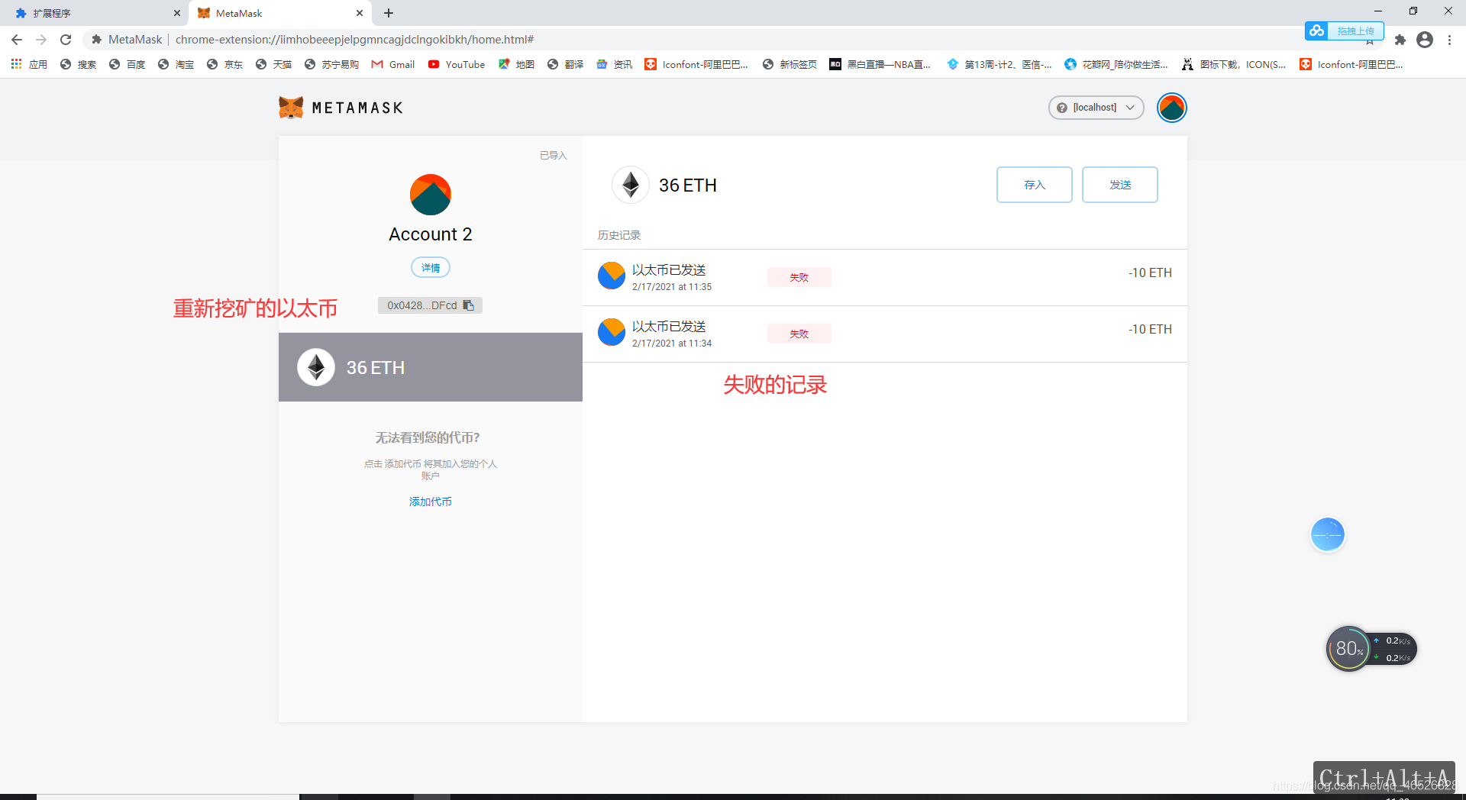Viewport: 1466px width, 800px height.
Task: Go back in browser history
Action: 17,40
